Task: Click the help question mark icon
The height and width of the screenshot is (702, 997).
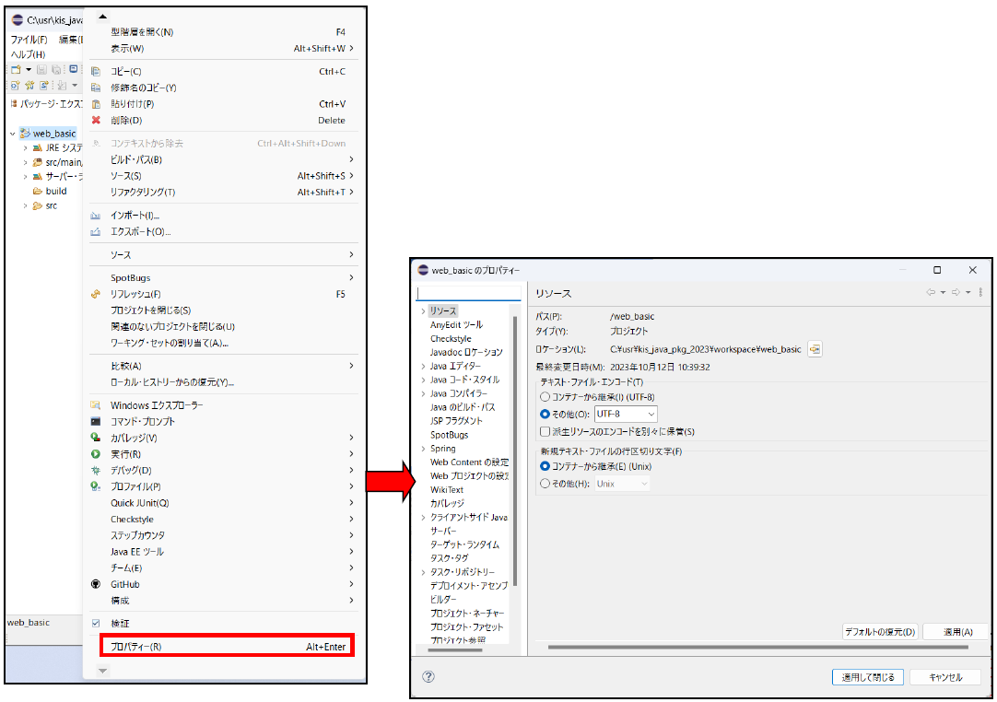Action: (428, 677)
